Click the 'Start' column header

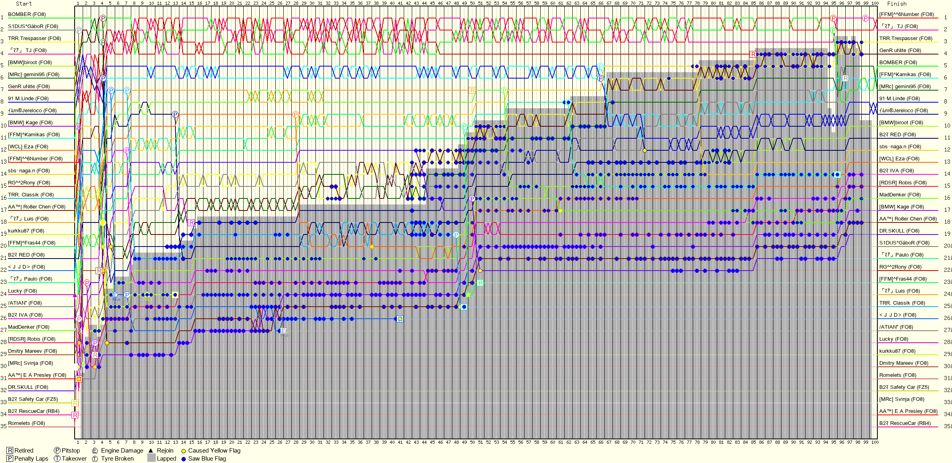(24, 4)
